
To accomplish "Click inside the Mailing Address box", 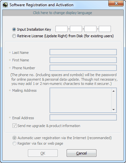I will pyautogui.click(x=80, y=100).
